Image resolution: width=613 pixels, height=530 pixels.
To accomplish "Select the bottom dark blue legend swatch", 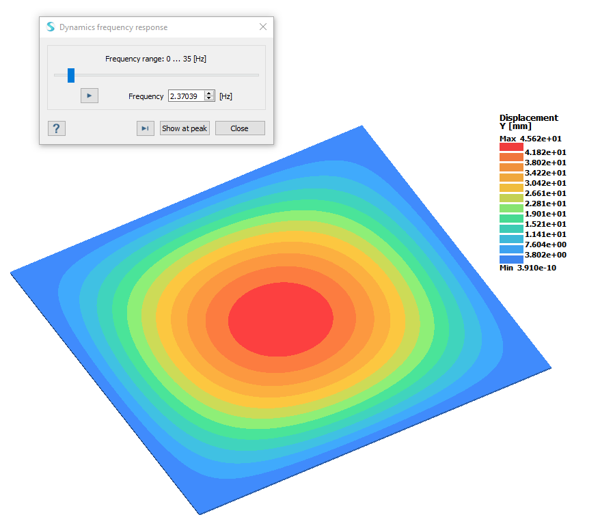I will [511, 260].
